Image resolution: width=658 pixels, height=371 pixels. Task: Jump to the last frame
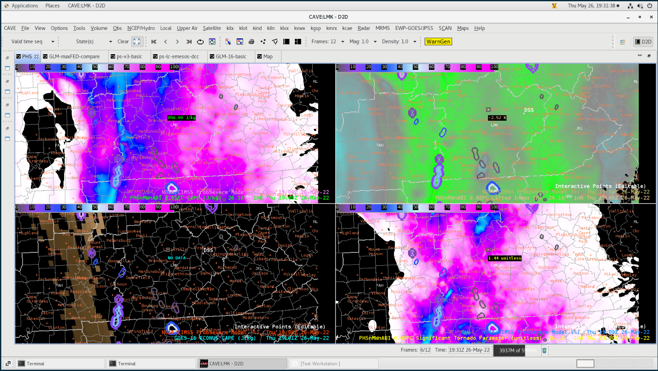(x=189, y=42)
